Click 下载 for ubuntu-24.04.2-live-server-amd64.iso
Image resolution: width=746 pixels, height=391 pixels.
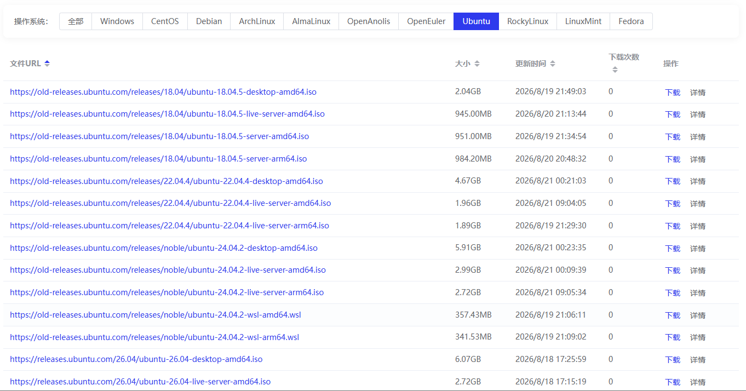pyautogui.click(x=673, y=271)
